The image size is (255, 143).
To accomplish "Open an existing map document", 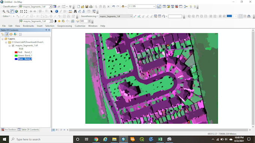I will click(82, 6).
